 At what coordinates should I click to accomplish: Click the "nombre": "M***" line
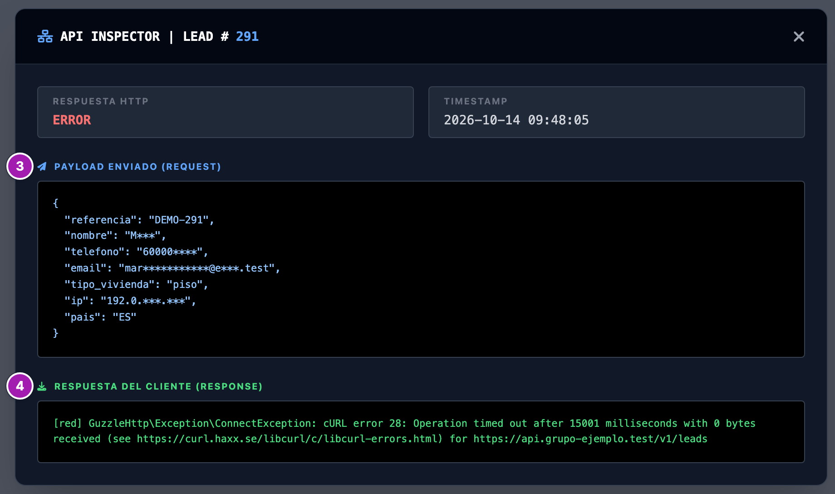click(115, 235)
